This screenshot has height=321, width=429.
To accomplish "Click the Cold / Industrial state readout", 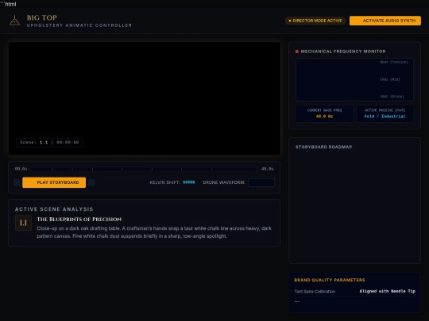I will (x=385, y=117).
